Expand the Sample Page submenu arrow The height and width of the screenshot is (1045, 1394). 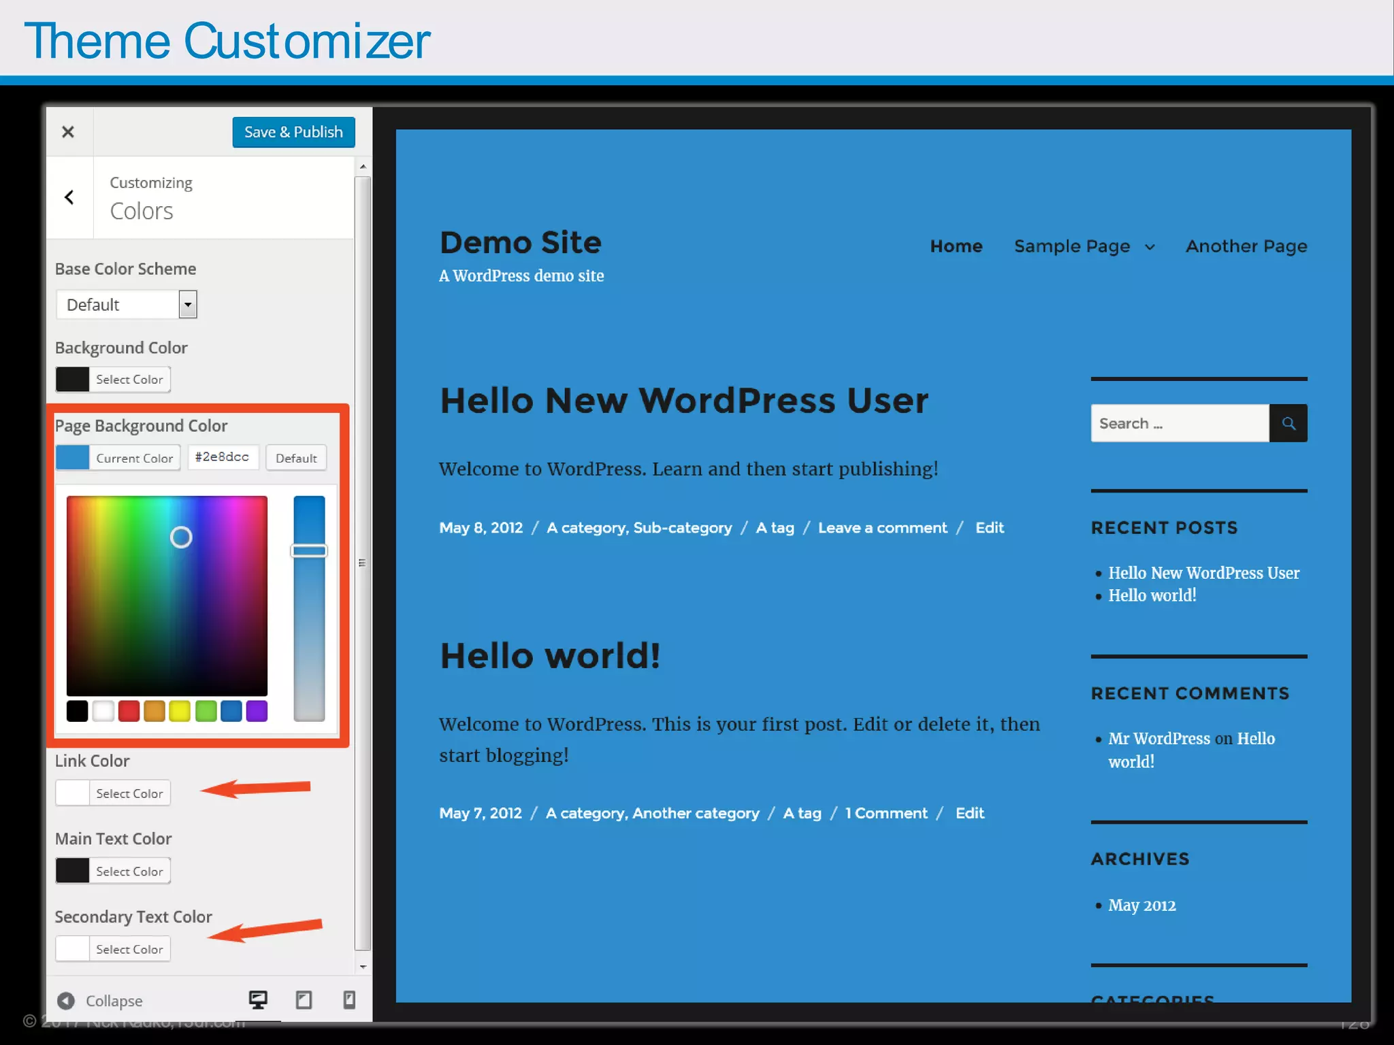1150,247
